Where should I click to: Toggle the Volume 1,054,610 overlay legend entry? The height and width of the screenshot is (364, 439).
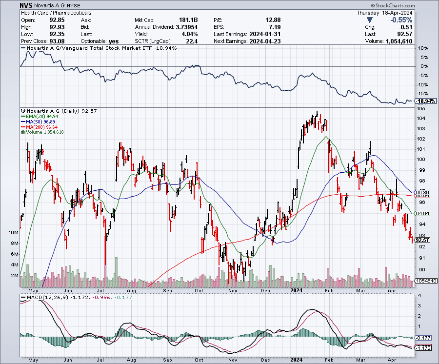click(x=44, y=132)
